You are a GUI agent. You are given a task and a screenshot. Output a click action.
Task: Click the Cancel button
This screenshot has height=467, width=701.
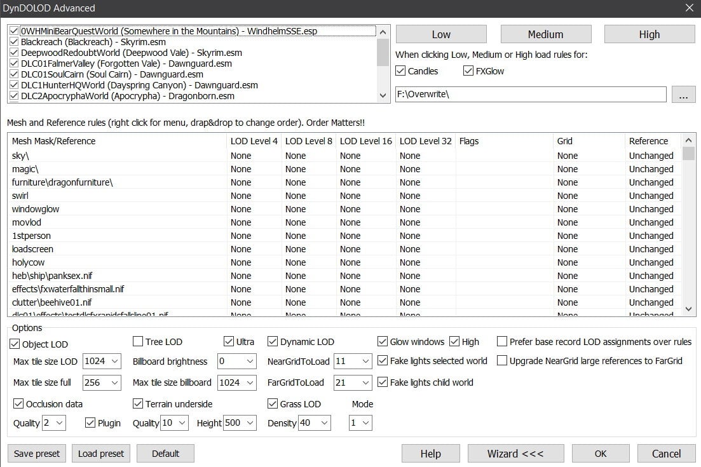[666, 454]
